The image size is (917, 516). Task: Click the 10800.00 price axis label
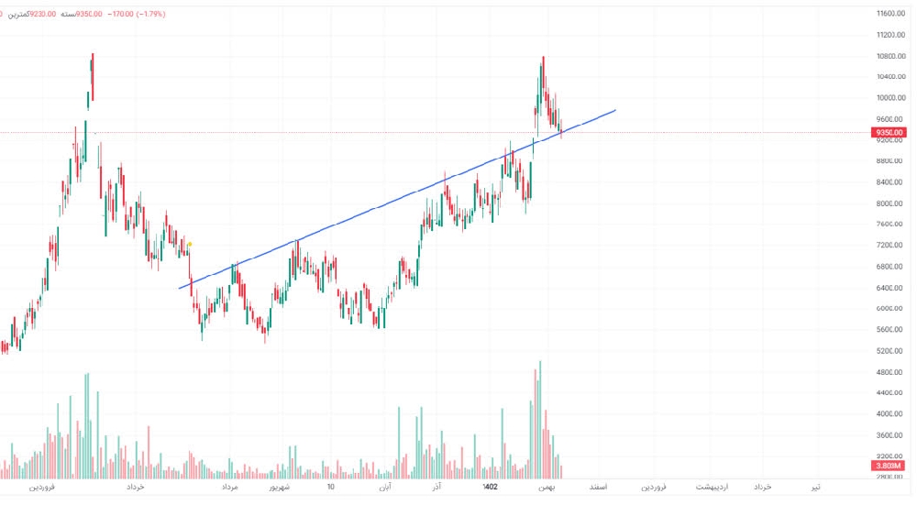[890, 56]
